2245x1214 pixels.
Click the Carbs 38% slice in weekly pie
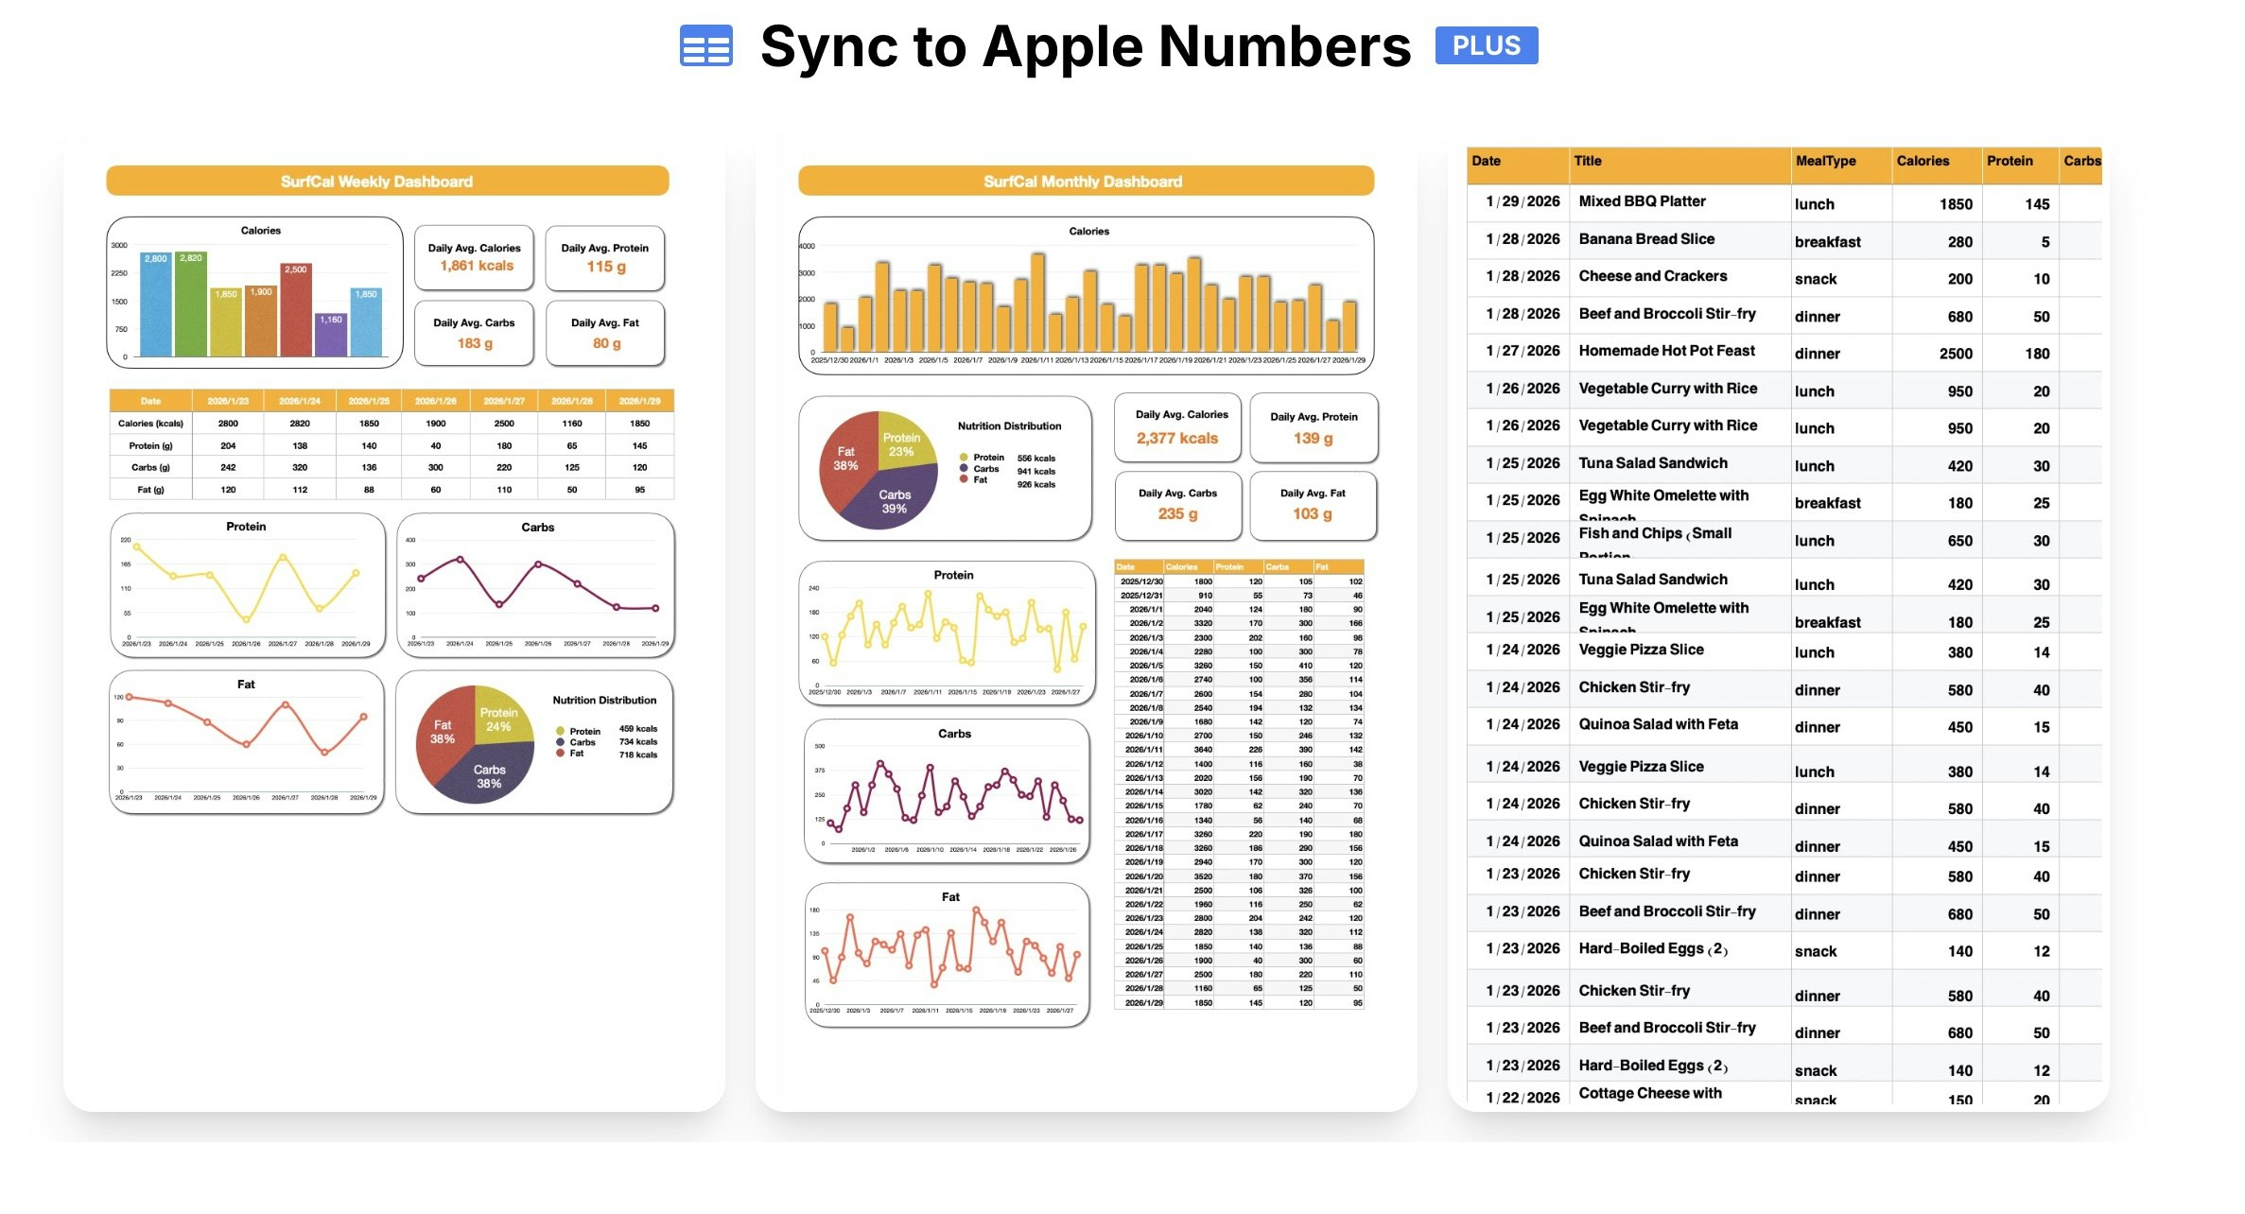pyautogui.click(x=487, y=777)
